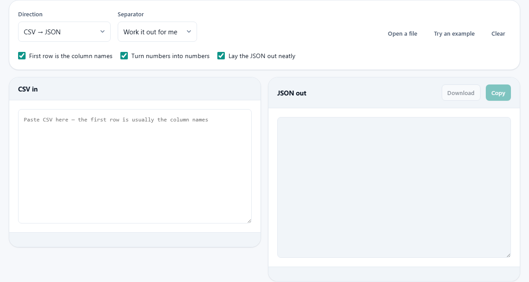Viewport: 529px width, 282px height.
Task: Copy the JSON output with Copy button
Action: pyautogui.click(x=498, y=93)
